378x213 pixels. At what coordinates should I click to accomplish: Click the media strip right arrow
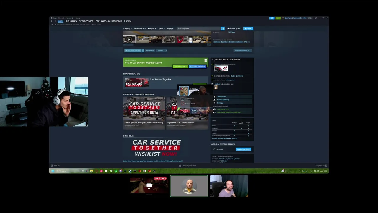point(209,45)
